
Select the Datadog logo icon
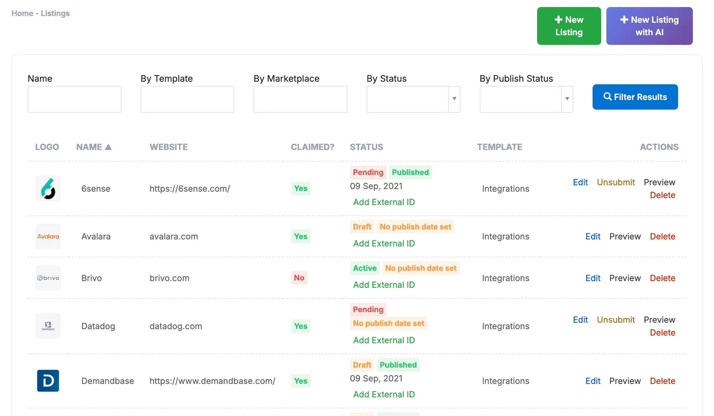pos(48,326)
